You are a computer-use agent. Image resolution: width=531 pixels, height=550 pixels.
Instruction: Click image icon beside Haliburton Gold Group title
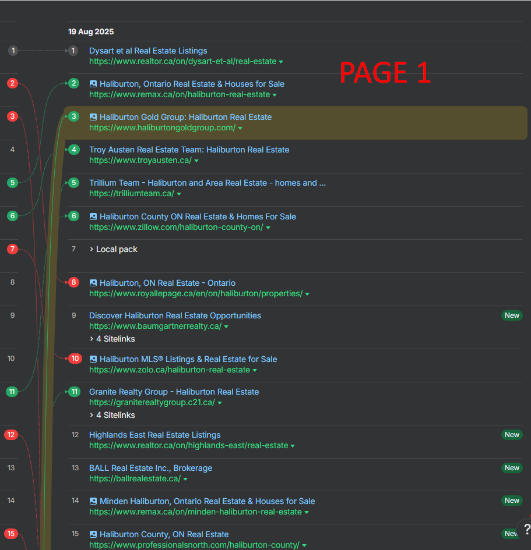coord(93,117)
